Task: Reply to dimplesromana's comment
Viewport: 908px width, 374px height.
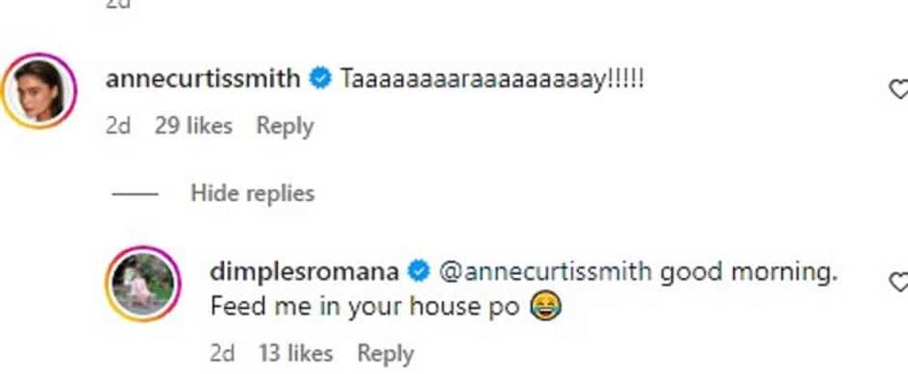Action: (x=385, y=353)
